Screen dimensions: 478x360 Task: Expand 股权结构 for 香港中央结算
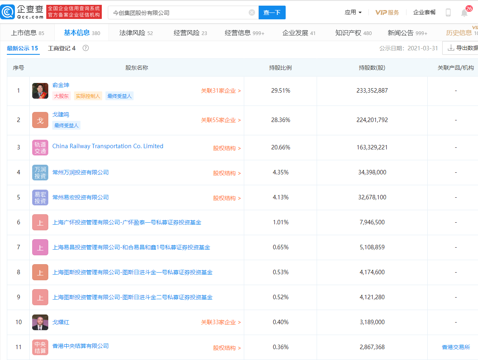tap(227, 348)
